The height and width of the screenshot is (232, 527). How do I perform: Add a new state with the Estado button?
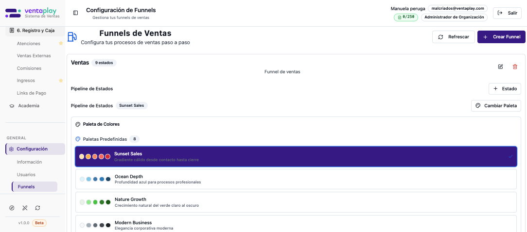point(505,89)
